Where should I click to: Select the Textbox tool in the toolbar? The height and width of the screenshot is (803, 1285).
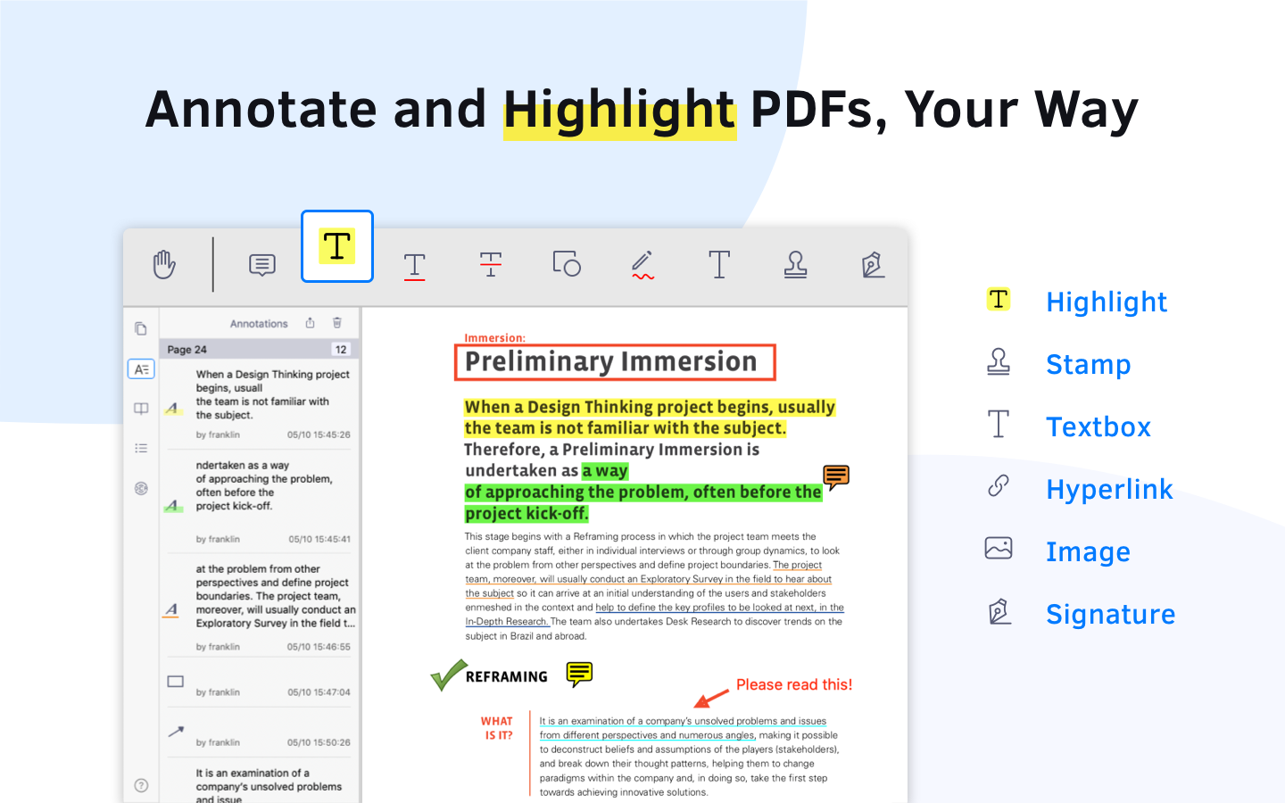click(719, 264)
